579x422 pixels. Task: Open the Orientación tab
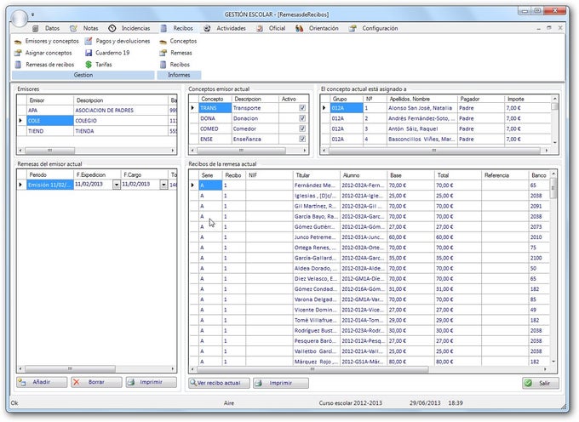324,28
